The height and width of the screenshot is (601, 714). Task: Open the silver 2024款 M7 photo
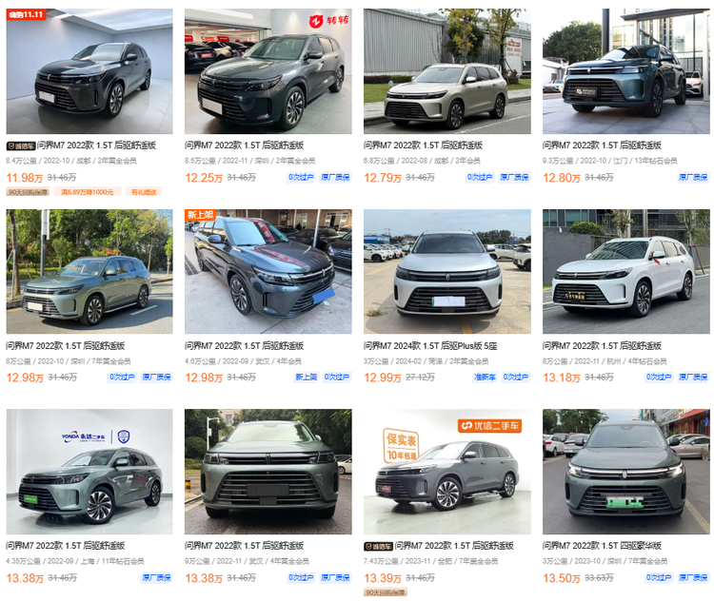[447, 272]
